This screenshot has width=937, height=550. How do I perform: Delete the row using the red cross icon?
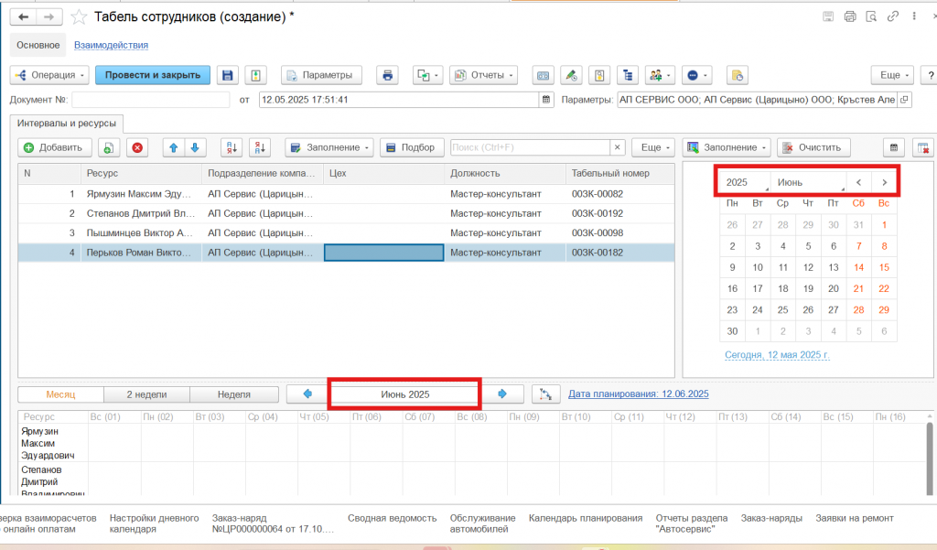coord(137,147)
